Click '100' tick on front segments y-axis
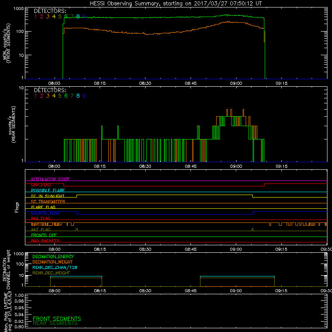 pyautogui.click(x=20, y=32)
